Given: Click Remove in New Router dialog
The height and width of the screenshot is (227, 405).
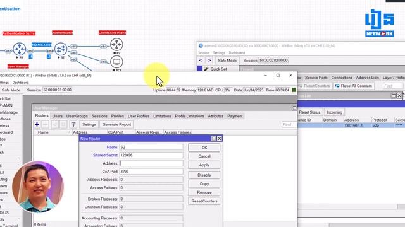Looking at the screenshot, I should [204, 192].
